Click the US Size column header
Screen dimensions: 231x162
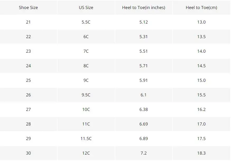[86, 7]
